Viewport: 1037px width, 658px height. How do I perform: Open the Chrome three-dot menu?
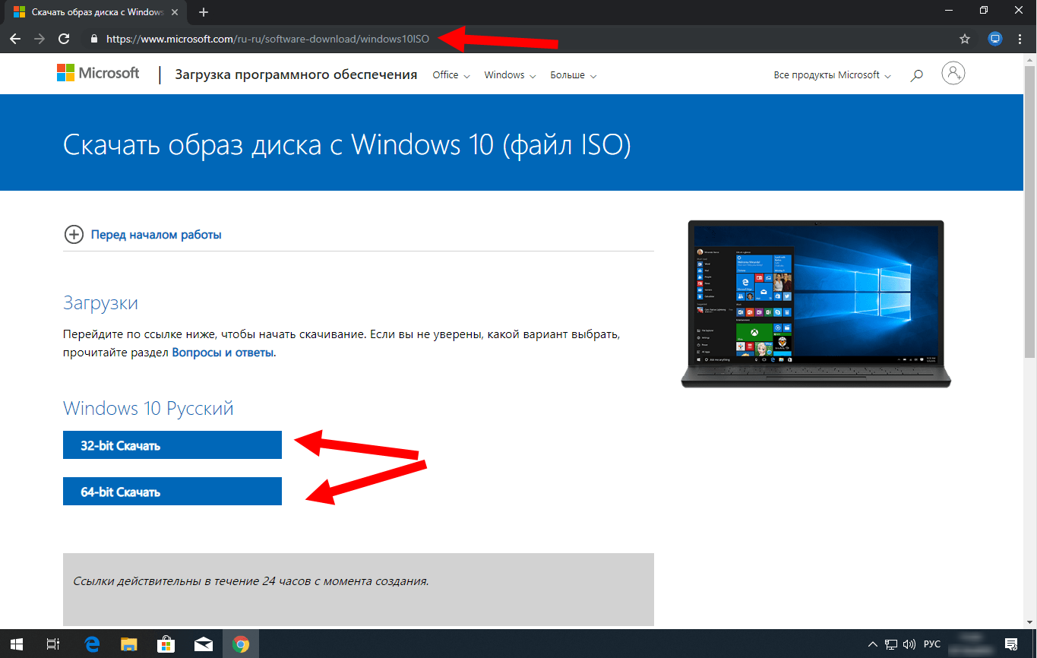(x=1021, y=39)
